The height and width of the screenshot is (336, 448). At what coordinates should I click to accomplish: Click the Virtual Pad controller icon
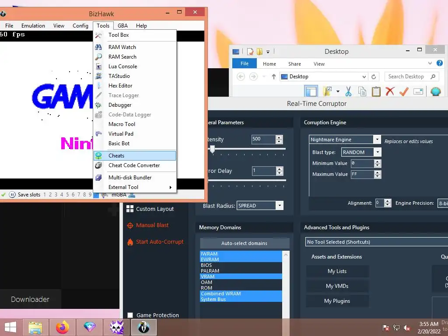[x=98, y=134]
